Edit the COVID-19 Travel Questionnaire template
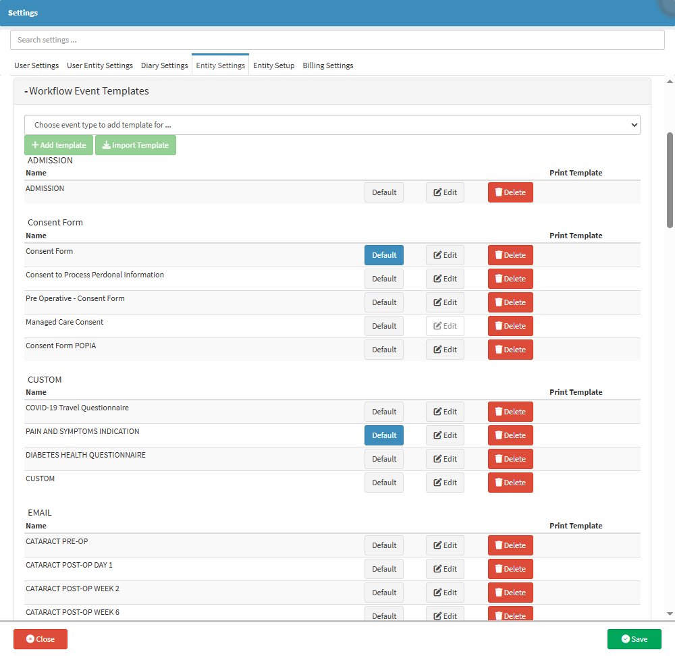Image resolution: width=675 pixels, height=656 pixels. point(445,412)
